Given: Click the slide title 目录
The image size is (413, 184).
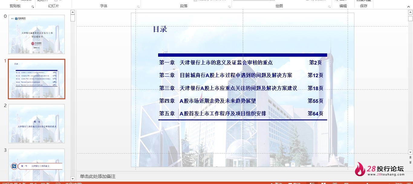Looking at the screenshot, I should pyautogui.click(x=160, y=29).
